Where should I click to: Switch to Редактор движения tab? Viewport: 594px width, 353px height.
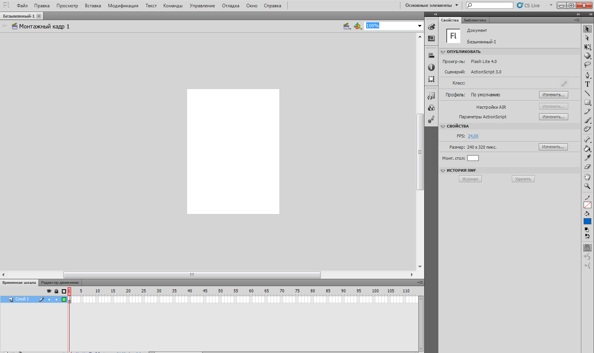pyautogui.click(x=60, y=282)
